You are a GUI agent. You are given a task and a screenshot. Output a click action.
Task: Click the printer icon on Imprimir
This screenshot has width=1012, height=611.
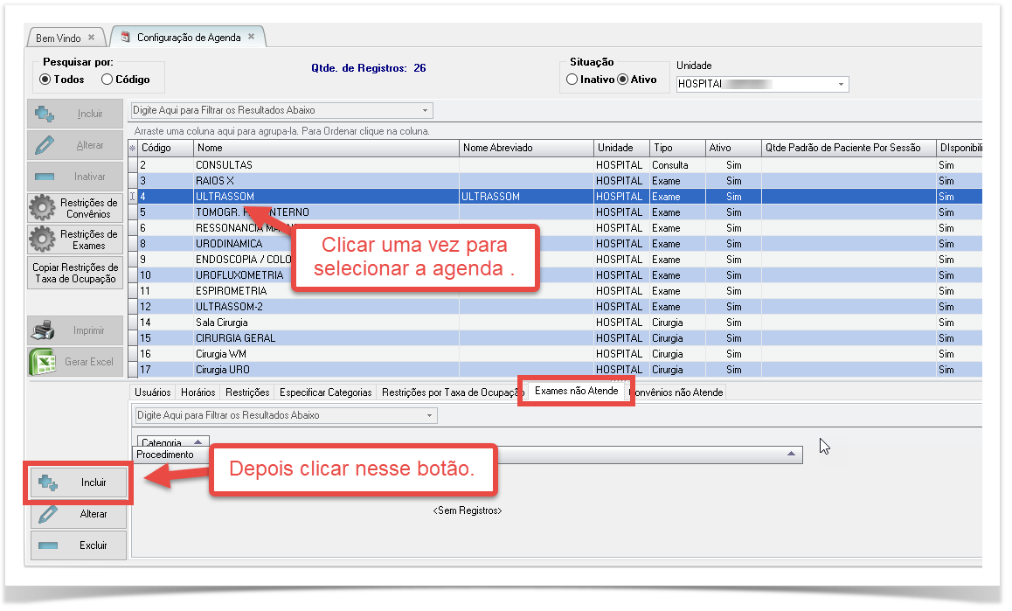tap(43, 330)
